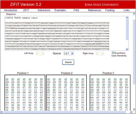
Task: Click the page scroll-down arrow
Action: 134,109
